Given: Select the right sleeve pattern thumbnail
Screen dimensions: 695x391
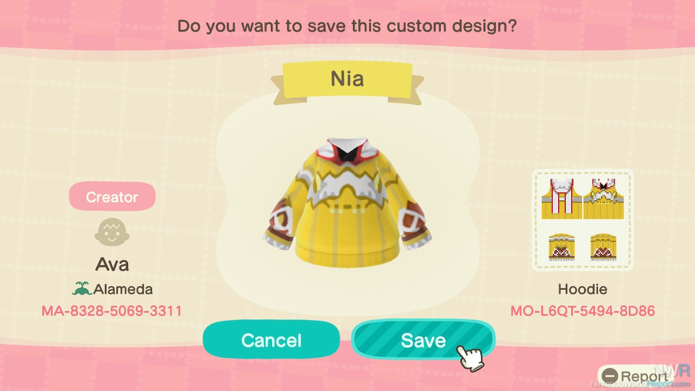Looking at the screenshot, I should tap(604, 247).
